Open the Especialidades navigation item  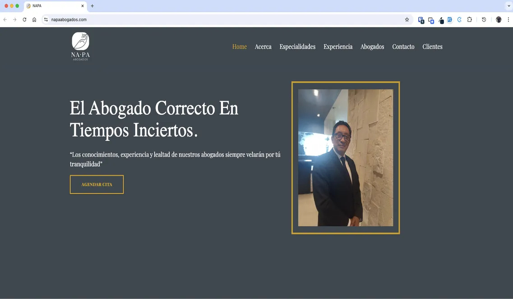click(297, 47)
